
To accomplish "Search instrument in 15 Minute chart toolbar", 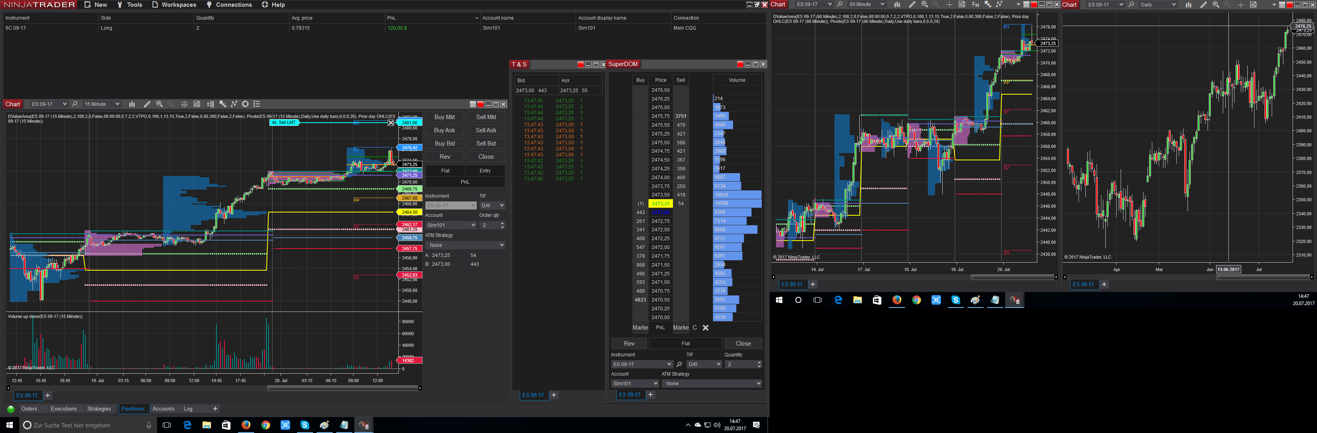I will 75,104.
